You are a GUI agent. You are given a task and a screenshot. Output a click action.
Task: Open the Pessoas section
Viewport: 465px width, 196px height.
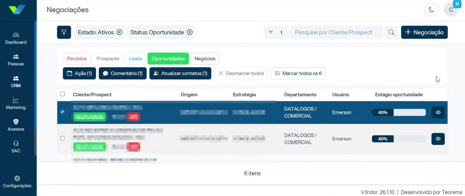pos(16,60)
